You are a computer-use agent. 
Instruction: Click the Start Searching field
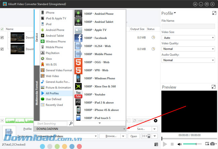[51, 123]
